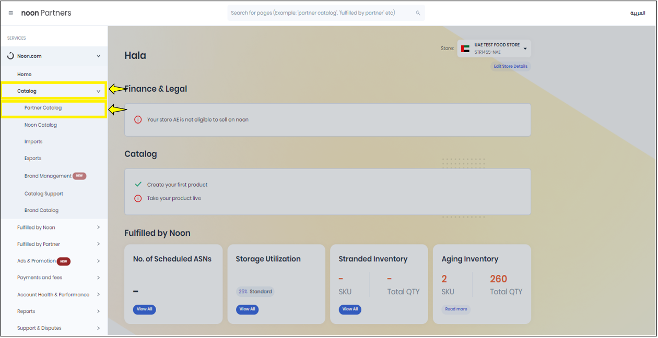Click the UAE flag store icon
658x338 pixels.
(x=465, y=49)
